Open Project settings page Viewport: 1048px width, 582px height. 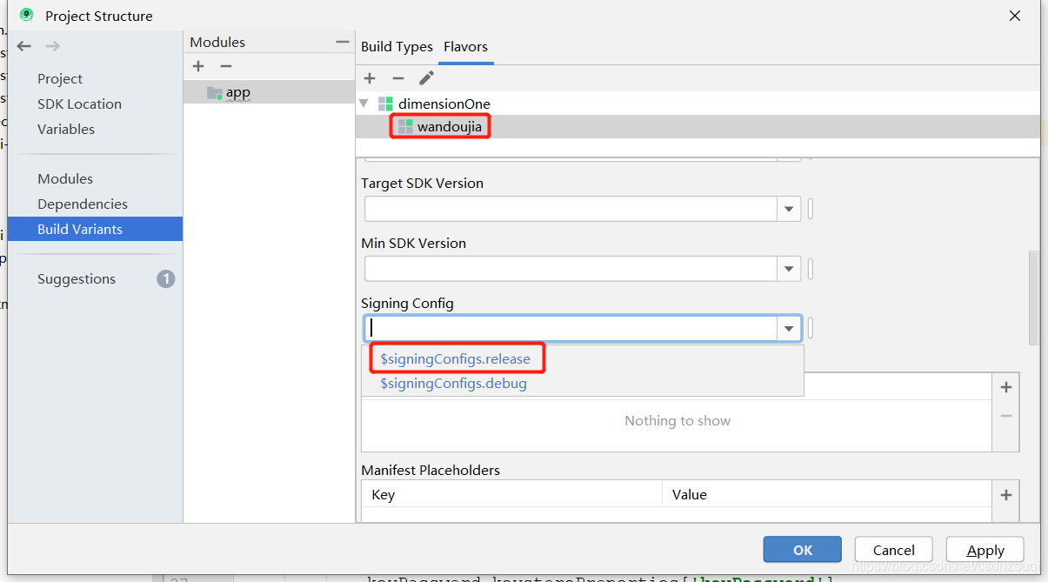(60, 78)
